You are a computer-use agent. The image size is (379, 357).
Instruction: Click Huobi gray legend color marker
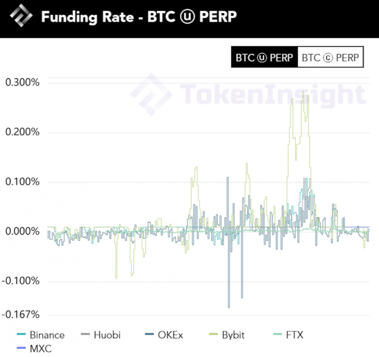click(x=86, y=335)
